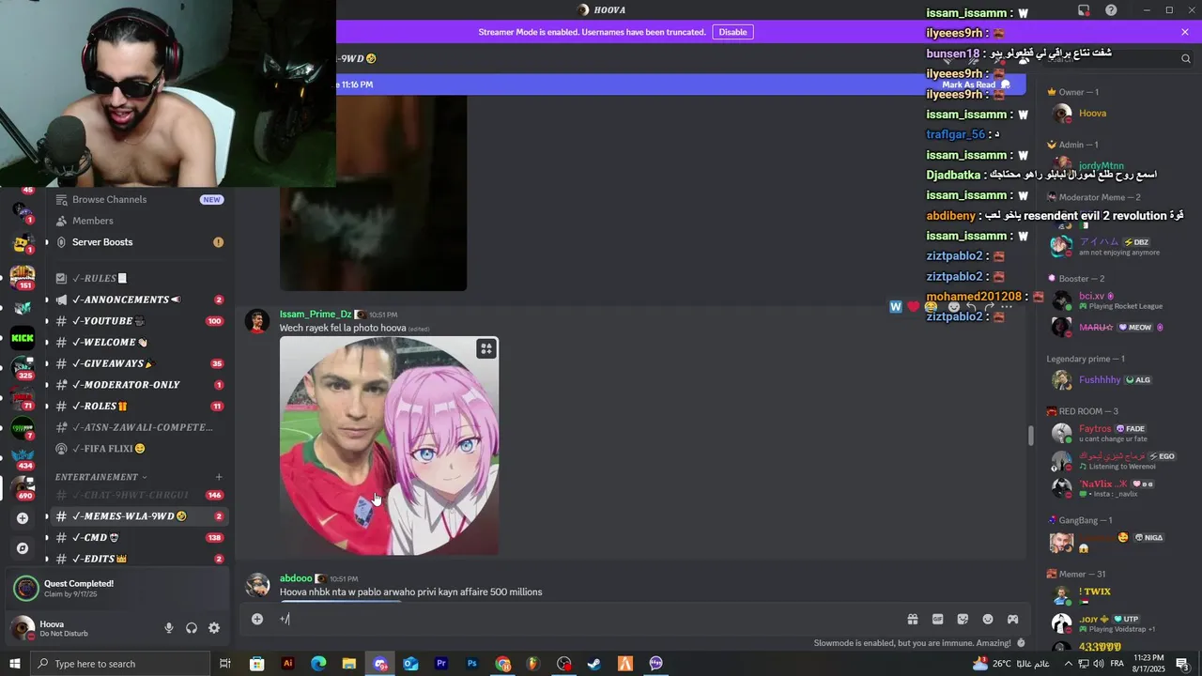Open Issam_Prime_Dz user profile name
Screen dimensions: 1202x676
click(316, 314)
